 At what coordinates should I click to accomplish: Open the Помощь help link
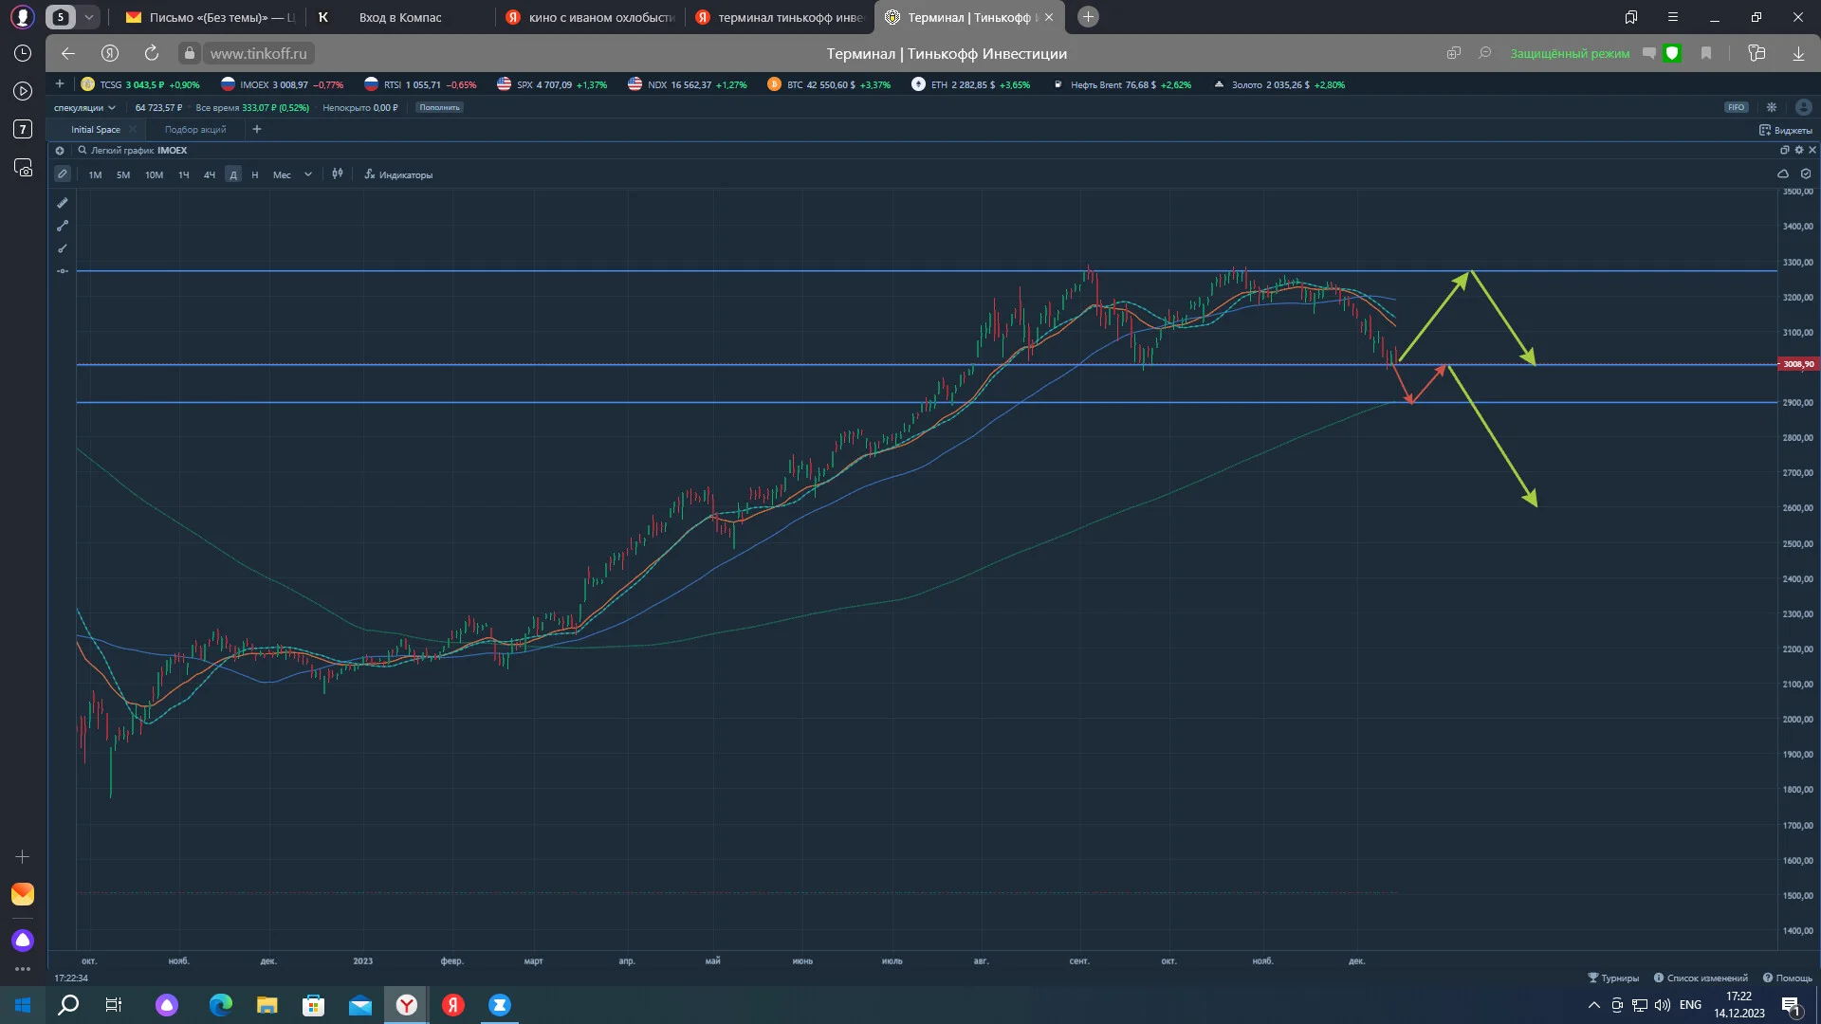[1788, 978]
